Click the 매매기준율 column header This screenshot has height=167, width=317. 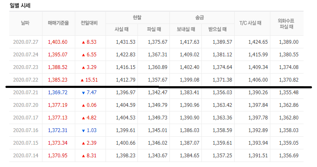coord(58,23)
